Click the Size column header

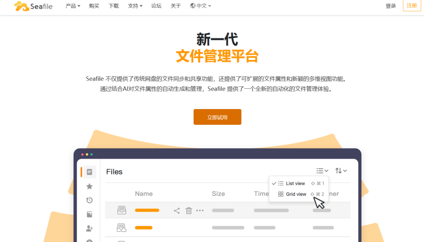pos(219,194)
